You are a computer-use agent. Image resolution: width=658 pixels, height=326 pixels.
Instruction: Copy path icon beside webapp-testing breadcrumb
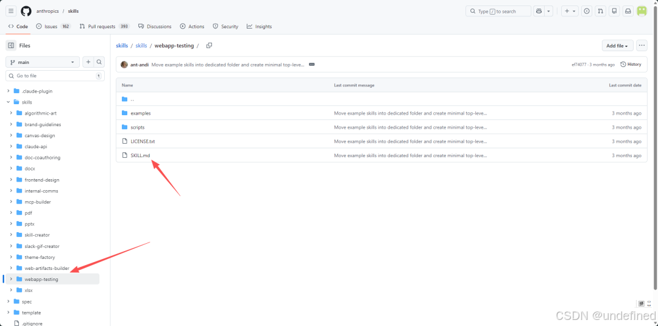[209, 45]
